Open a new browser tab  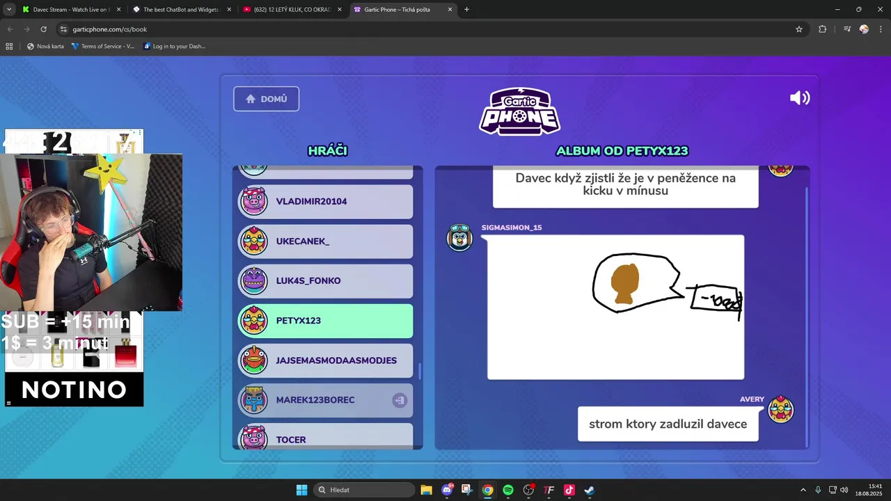(466, 10)
